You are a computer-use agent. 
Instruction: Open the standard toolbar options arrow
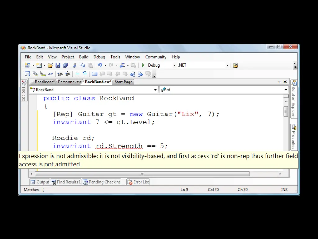tap(295, 66)
